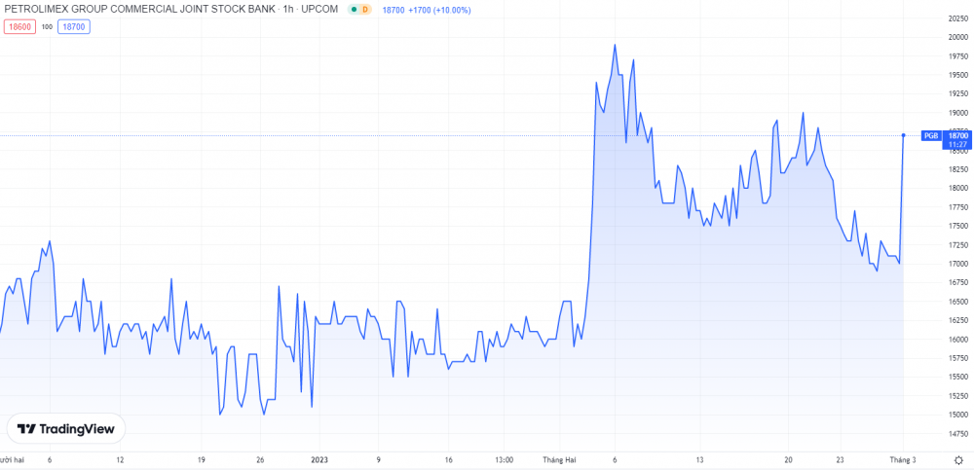Click the 20000 price axis label
This screenshot has width=974, height=470.
tap(957, 38)
